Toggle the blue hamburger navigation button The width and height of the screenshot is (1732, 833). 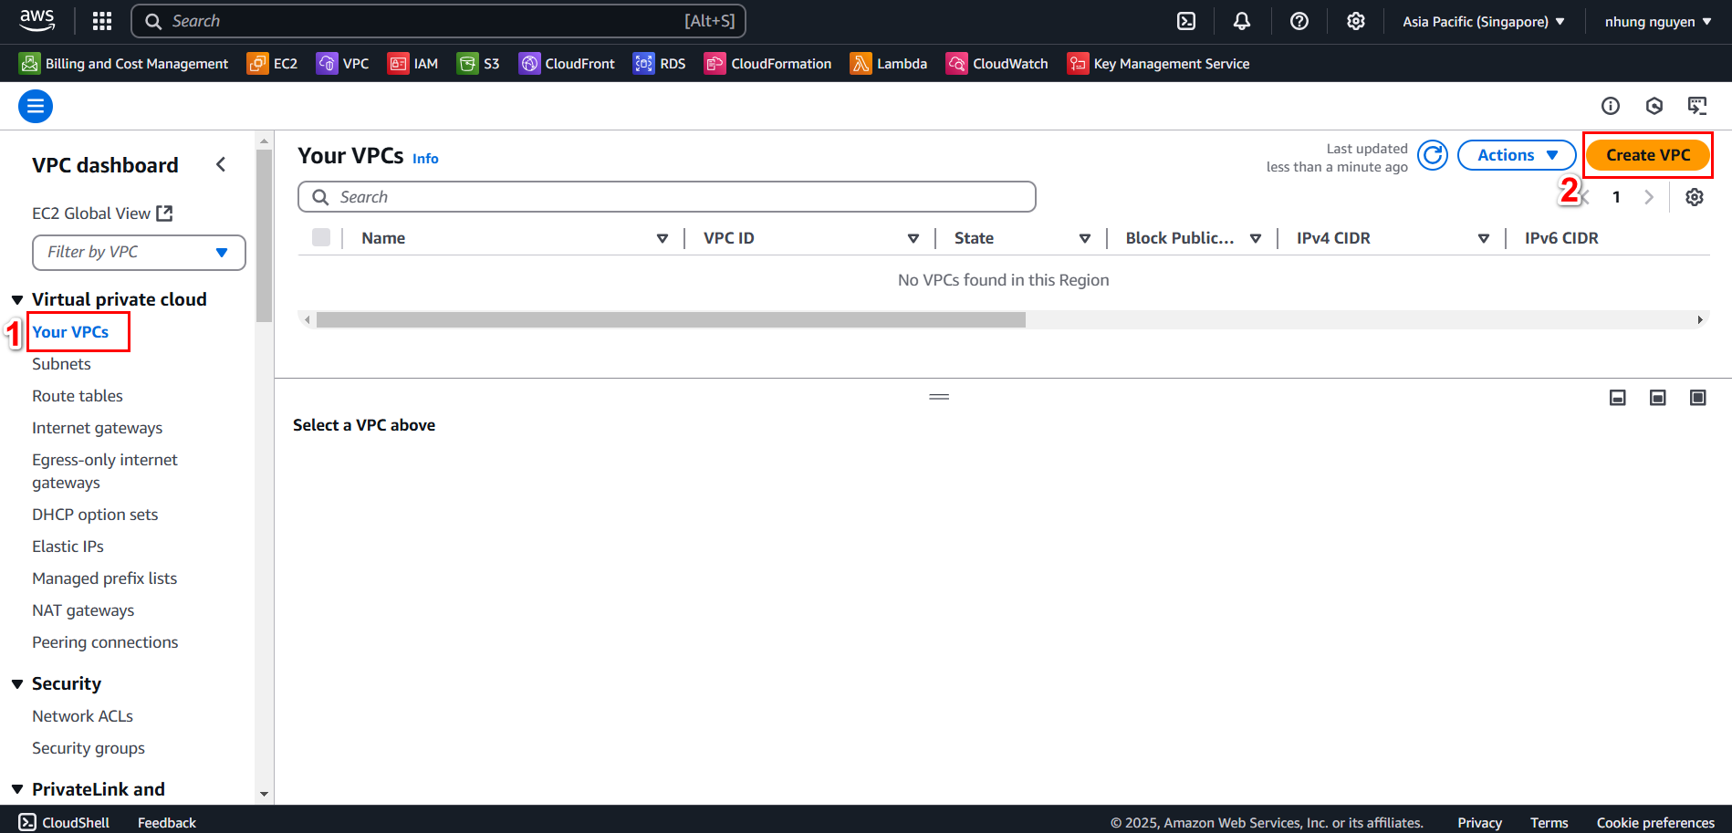[x=36, y=107]
